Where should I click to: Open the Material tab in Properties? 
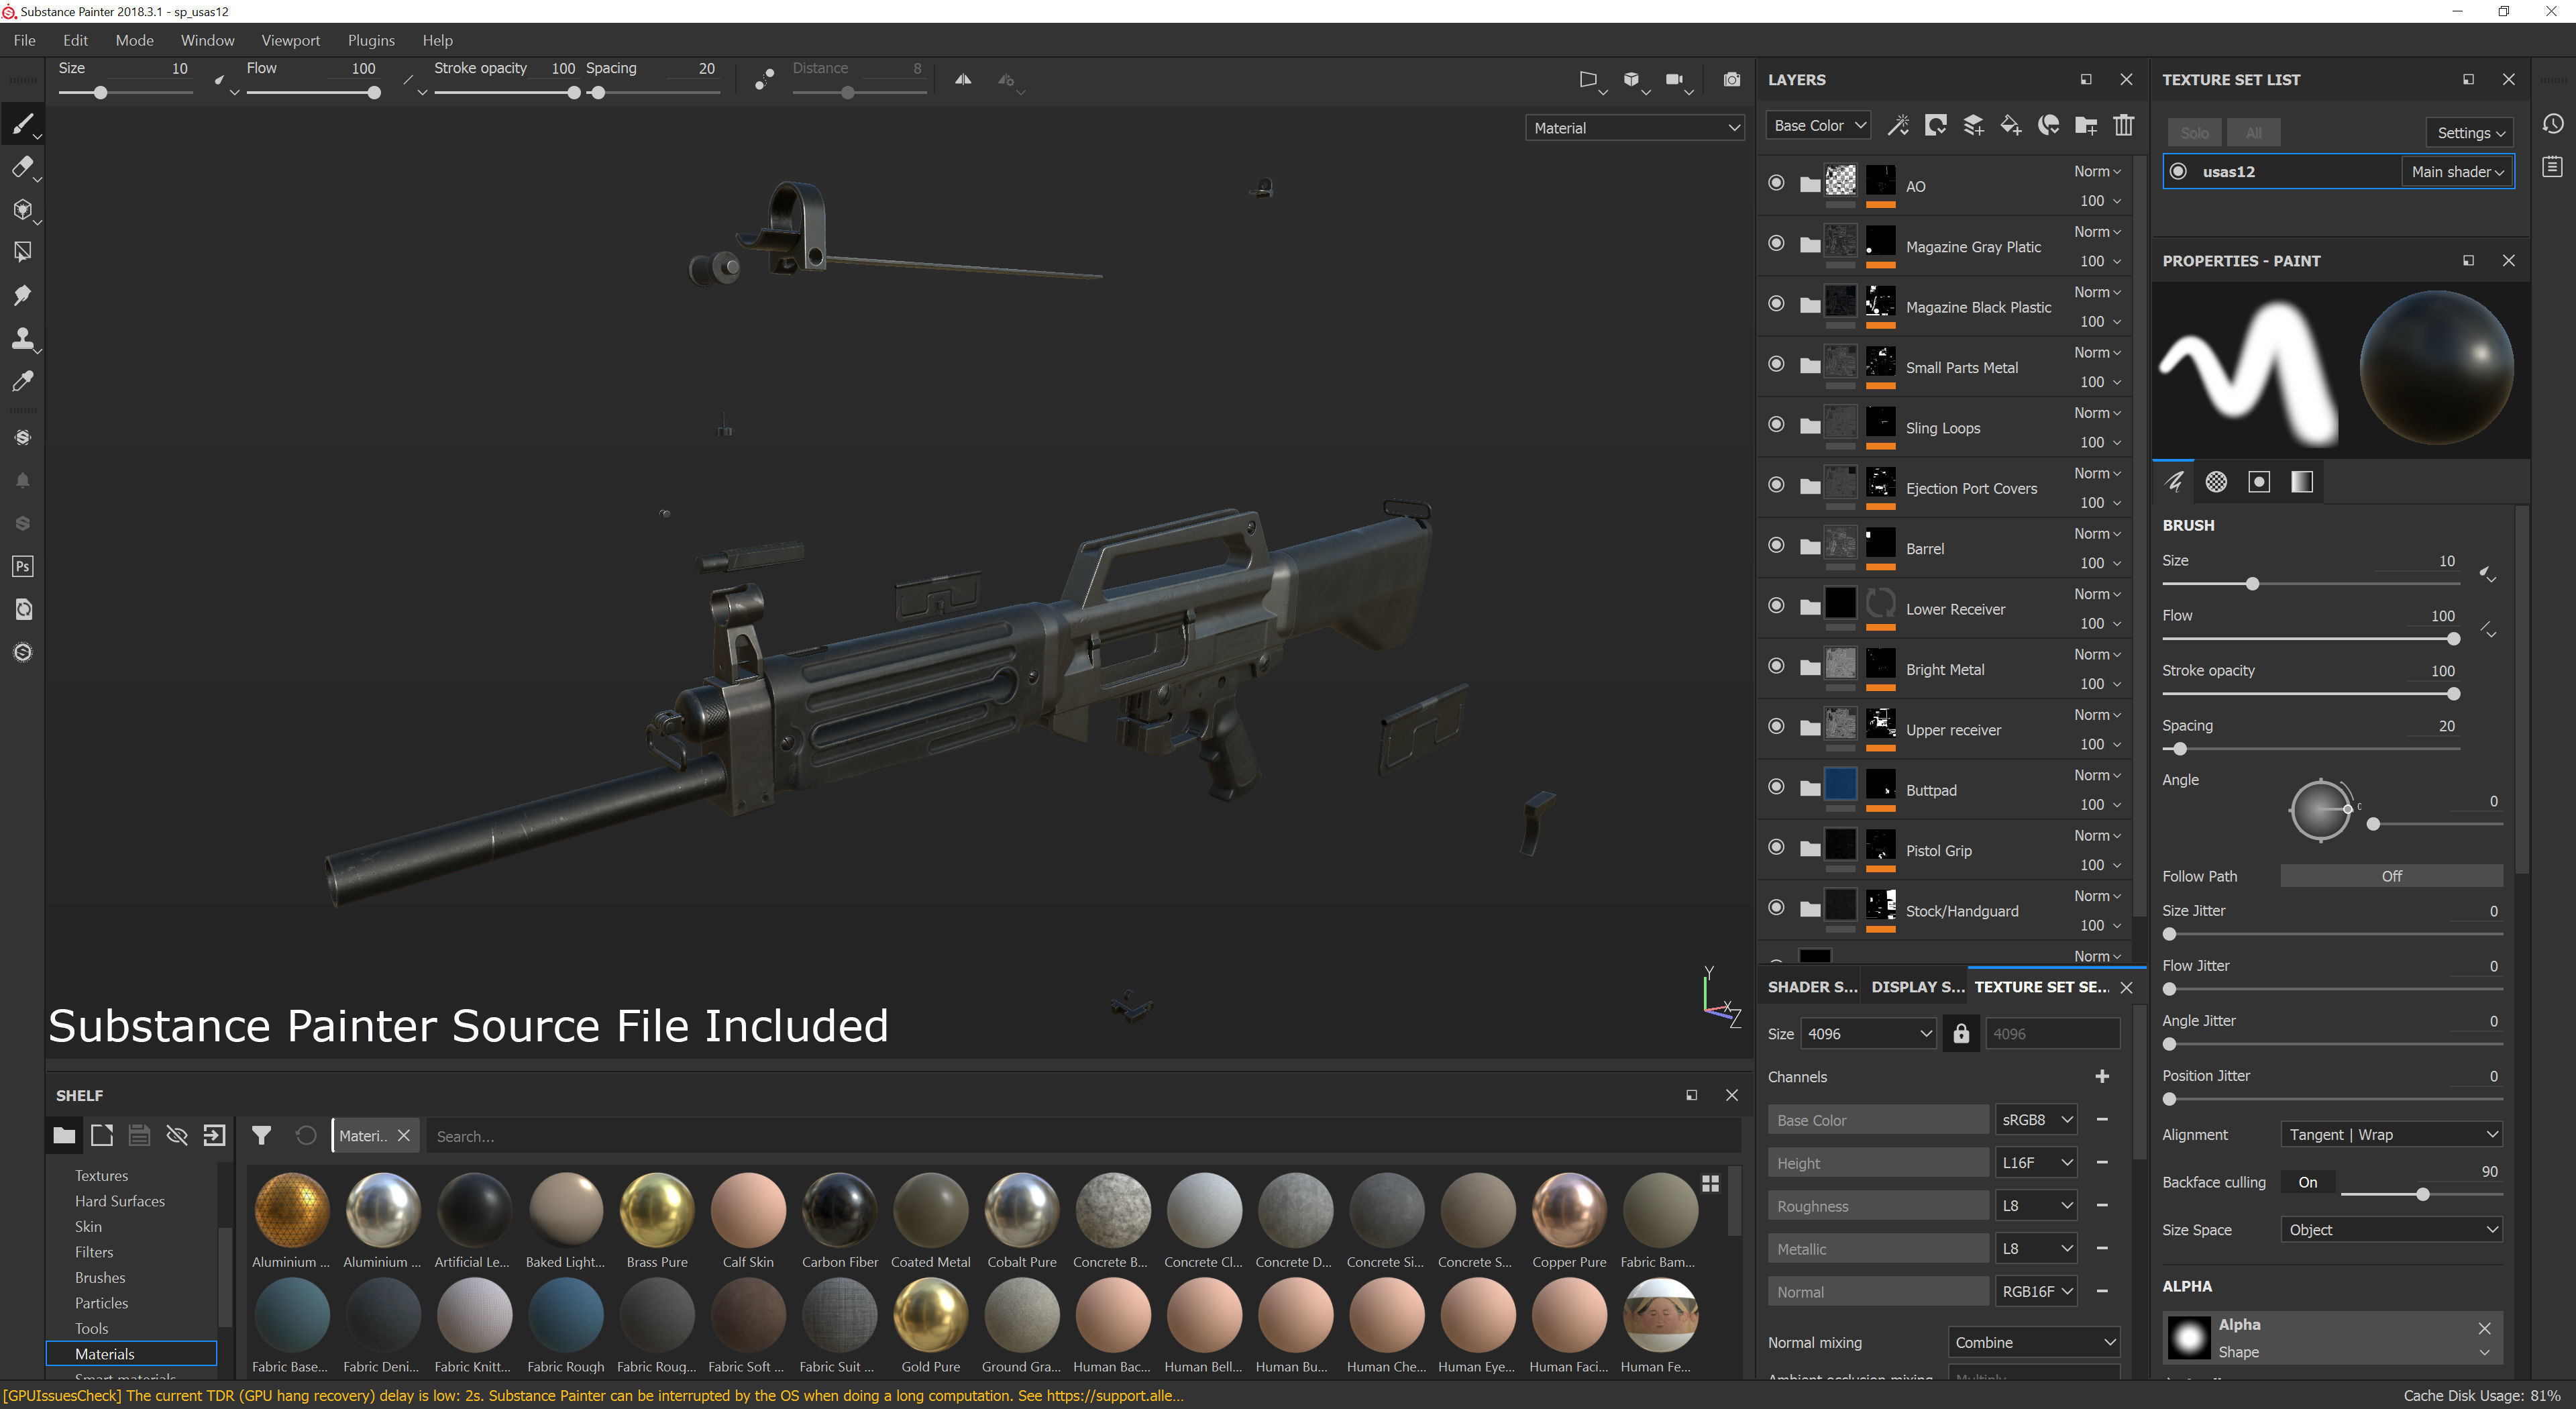(x=2302, y=482)
